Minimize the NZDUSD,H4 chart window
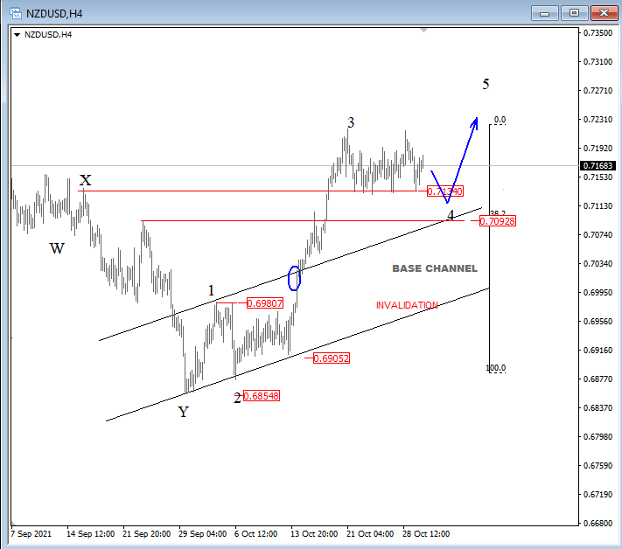This screenshot has height=549, width=622. coord(545,13)
